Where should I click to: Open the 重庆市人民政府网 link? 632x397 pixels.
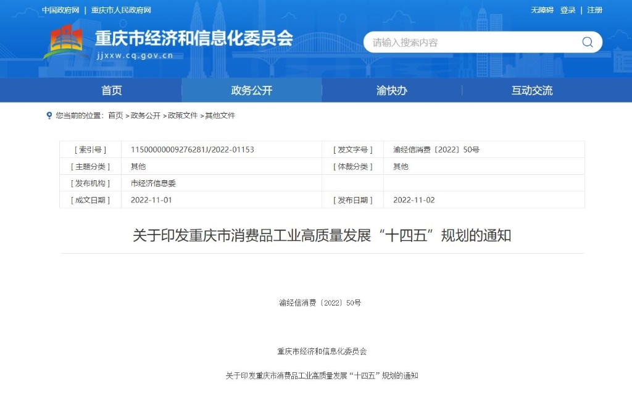(x=121, y=10)
